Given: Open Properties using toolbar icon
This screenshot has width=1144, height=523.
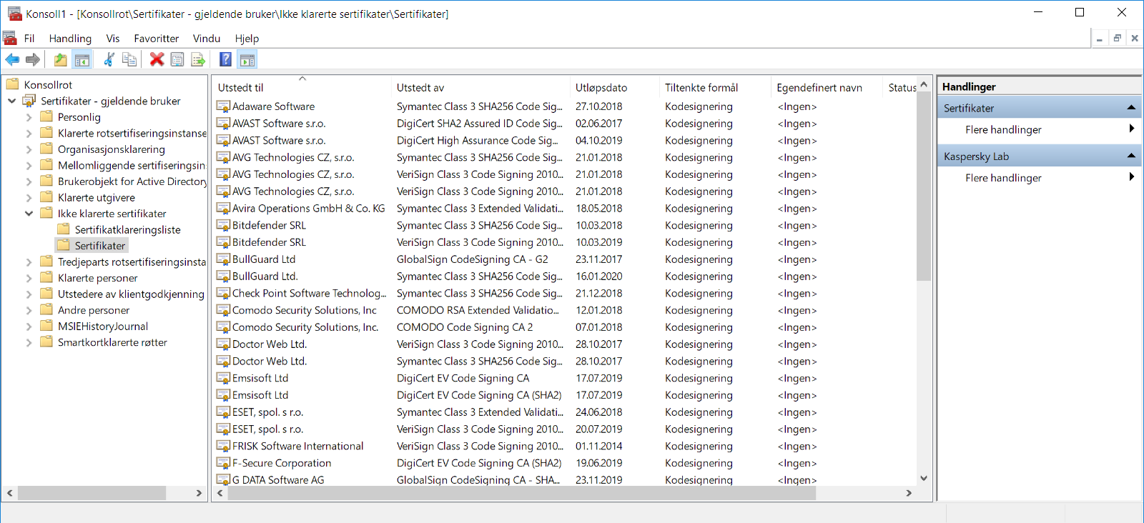Looking at the screenshot, I should [177, 60].
